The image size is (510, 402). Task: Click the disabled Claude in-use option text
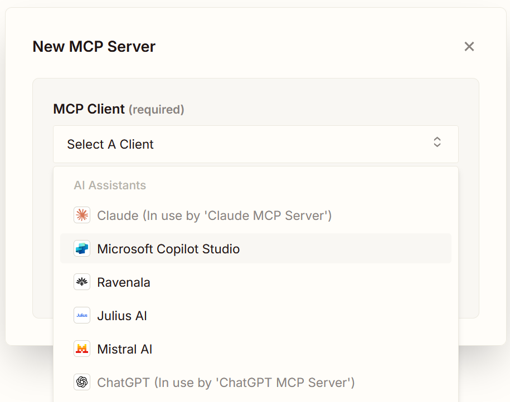point(214,215)
